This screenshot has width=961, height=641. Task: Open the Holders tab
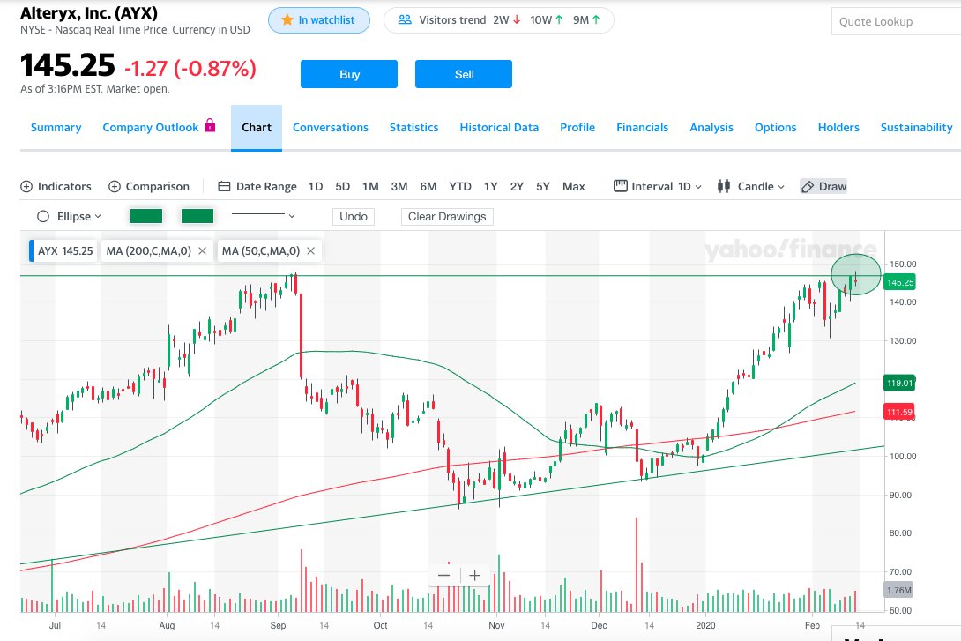[x=838, y=128]
